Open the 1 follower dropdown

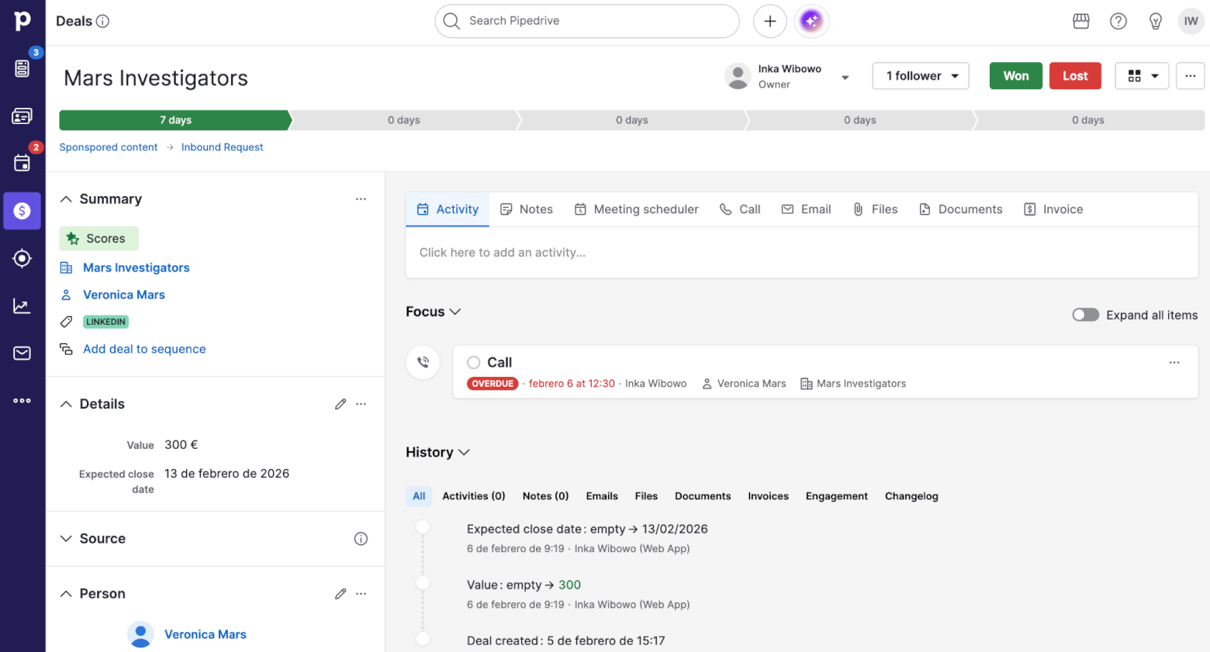(x=921, y=75)
